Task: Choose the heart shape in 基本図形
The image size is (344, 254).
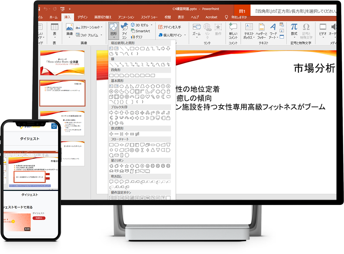Action: point(148,97)
